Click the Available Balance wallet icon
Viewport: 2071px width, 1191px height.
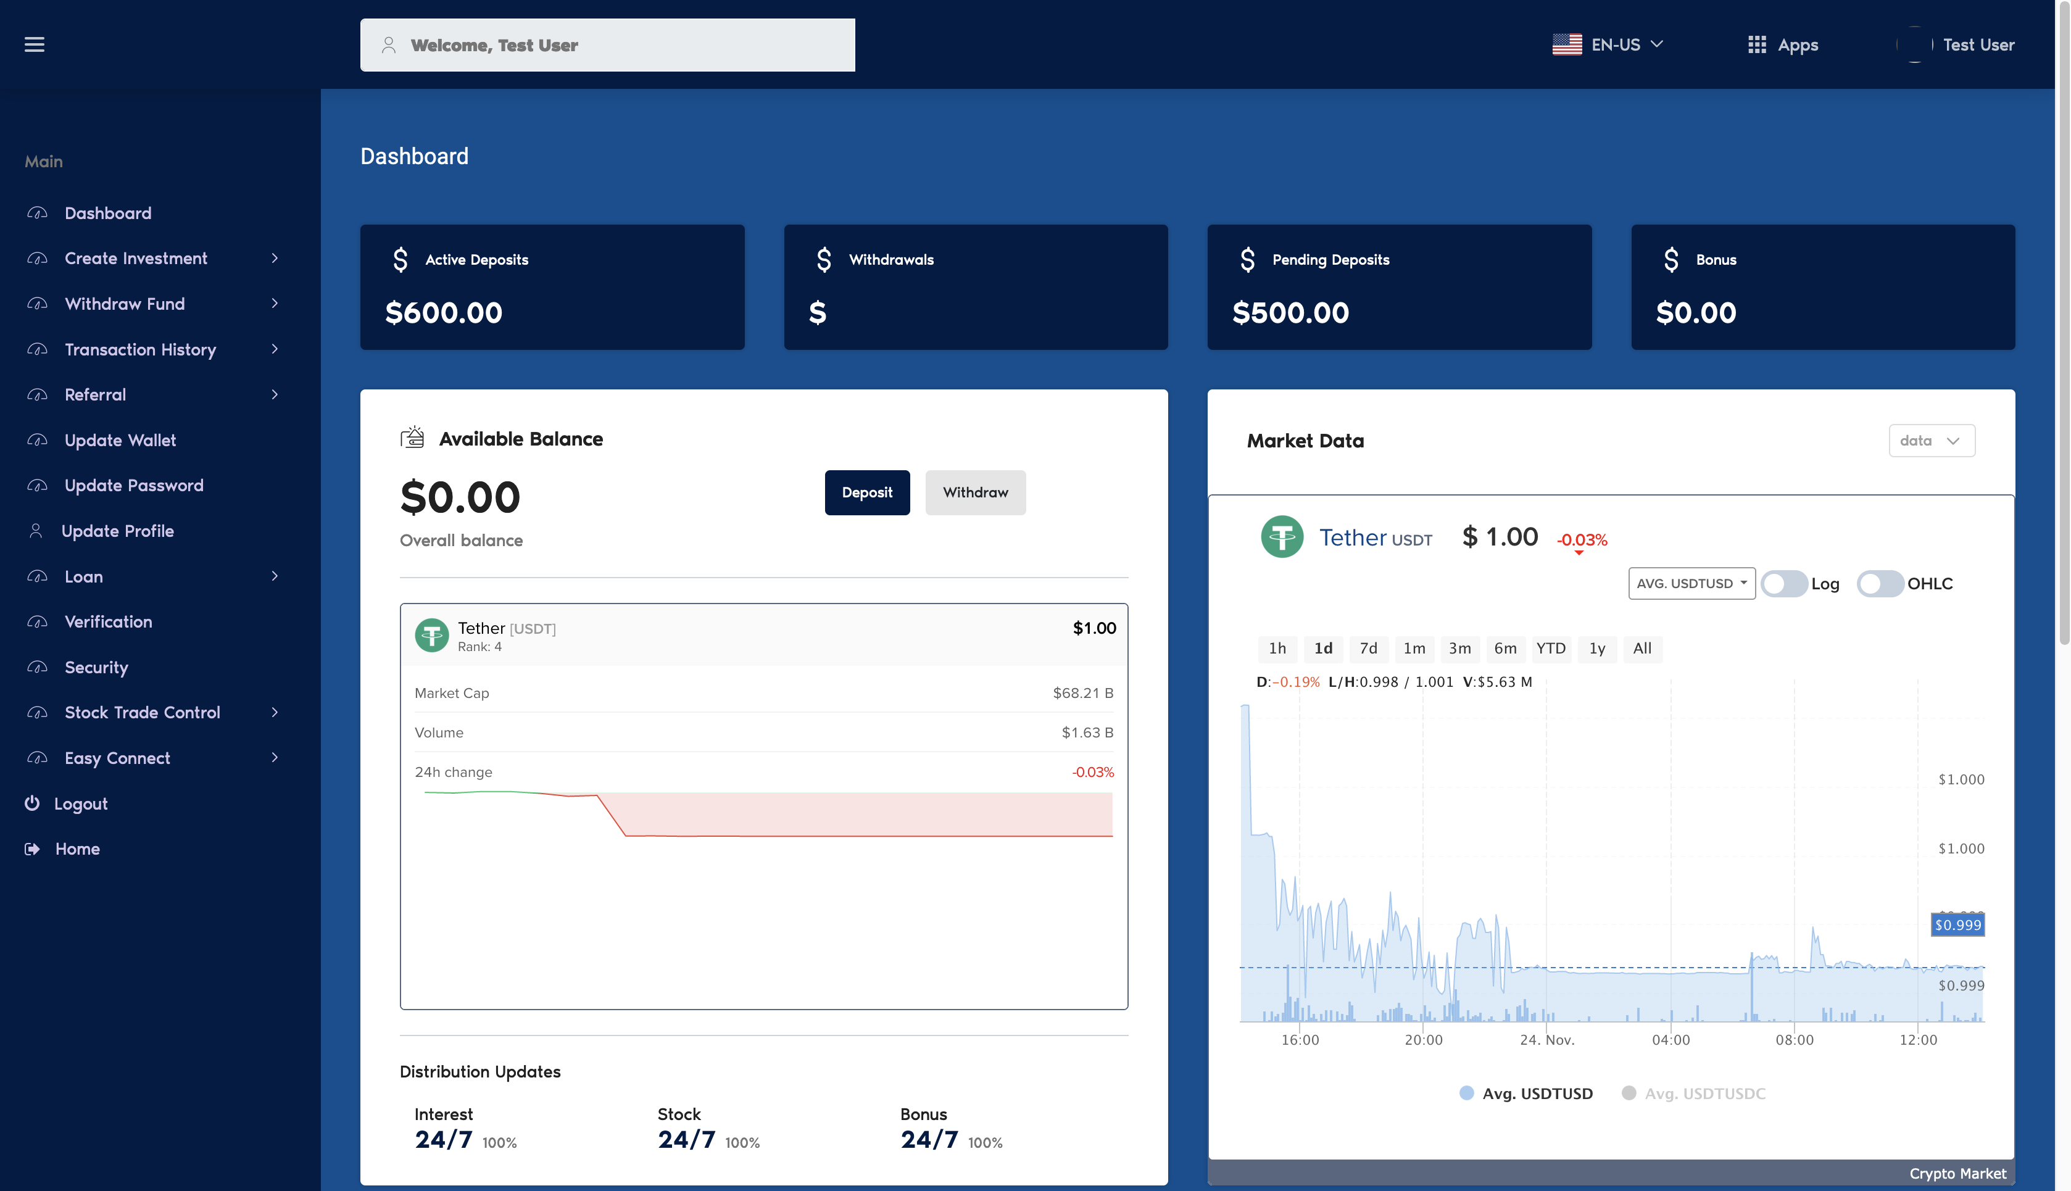coord(412,438)
